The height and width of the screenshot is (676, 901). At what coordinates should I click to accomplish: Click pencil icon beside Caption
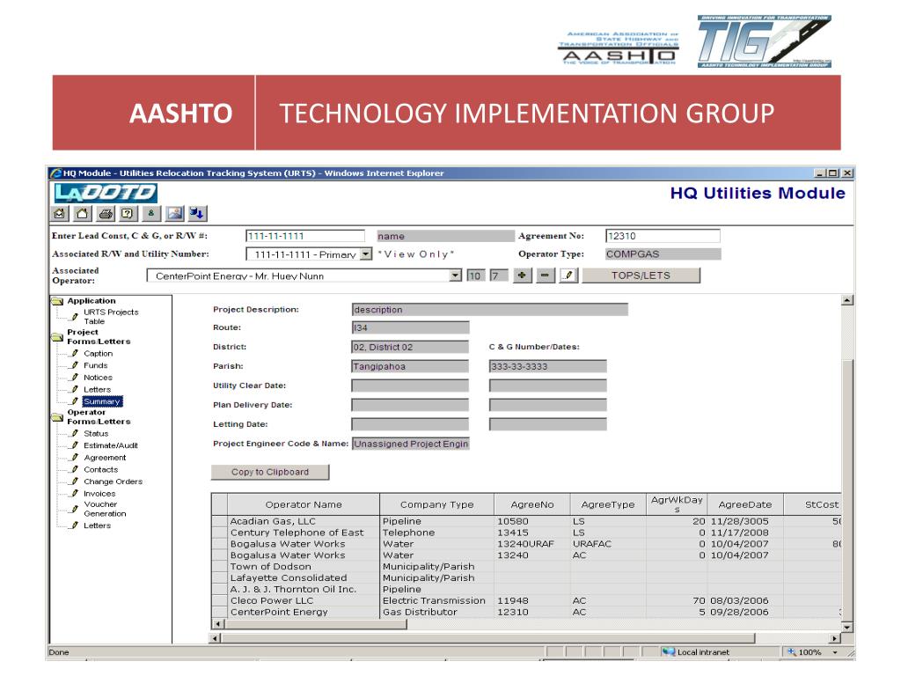click(75, 354)
